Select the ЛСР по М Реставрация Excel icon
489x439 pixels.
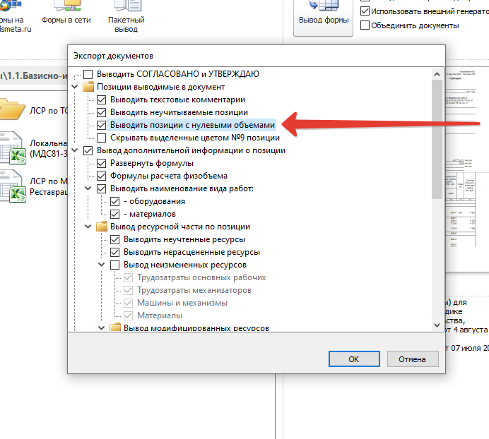13,186
